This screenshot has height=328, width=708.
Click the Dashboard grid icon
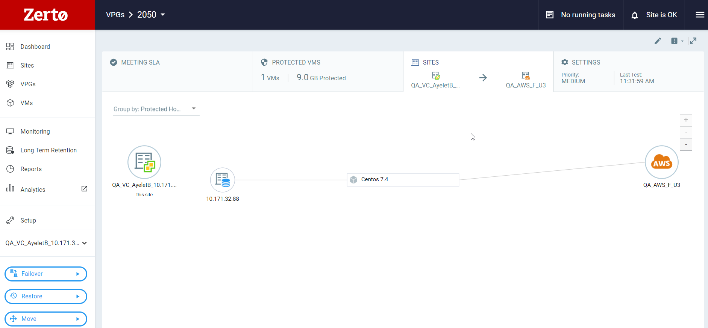10,47
